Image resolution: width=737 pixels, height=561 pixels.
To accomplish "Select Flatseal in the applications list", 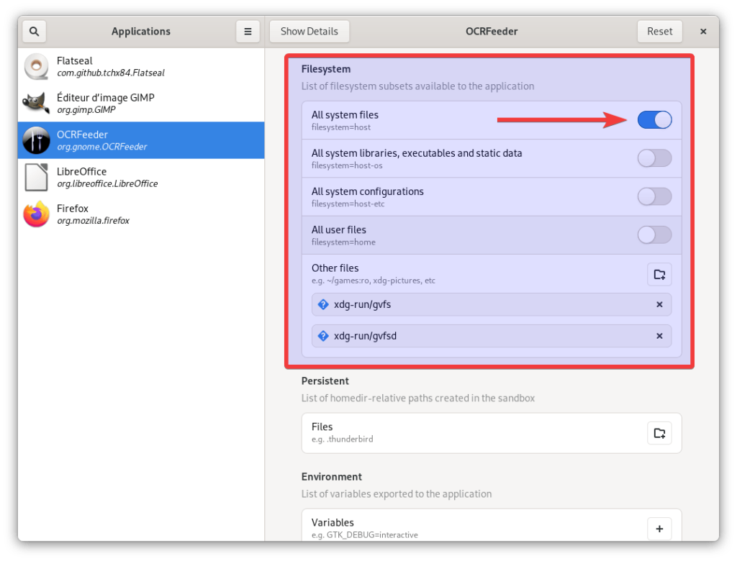I will coord(141,66).
